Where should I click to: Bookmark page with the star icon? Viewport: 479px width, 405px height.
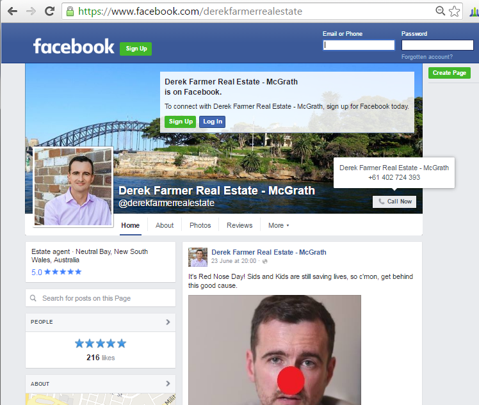point(454,12)
